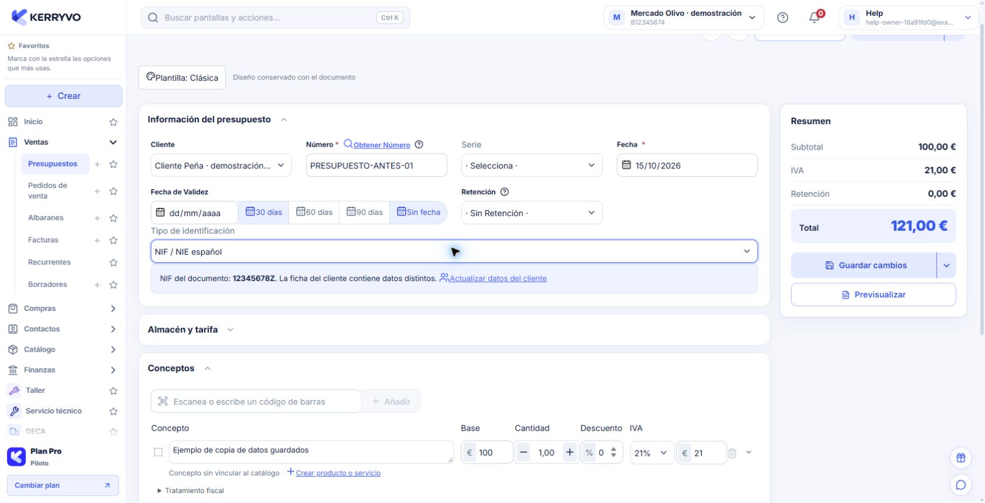Viewport: 985px width, 503px height.
Task: Tick the checkbox of the concept line
Action: tap(158, 452)
